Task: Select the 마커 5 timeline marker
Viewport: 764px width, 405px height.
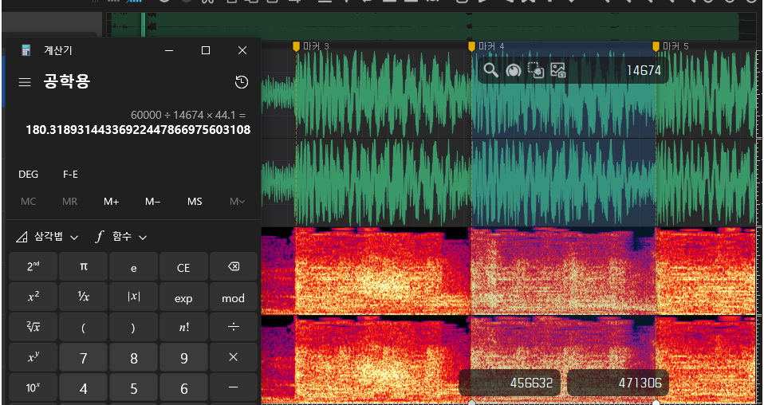Action: click(x=656, y=46)
